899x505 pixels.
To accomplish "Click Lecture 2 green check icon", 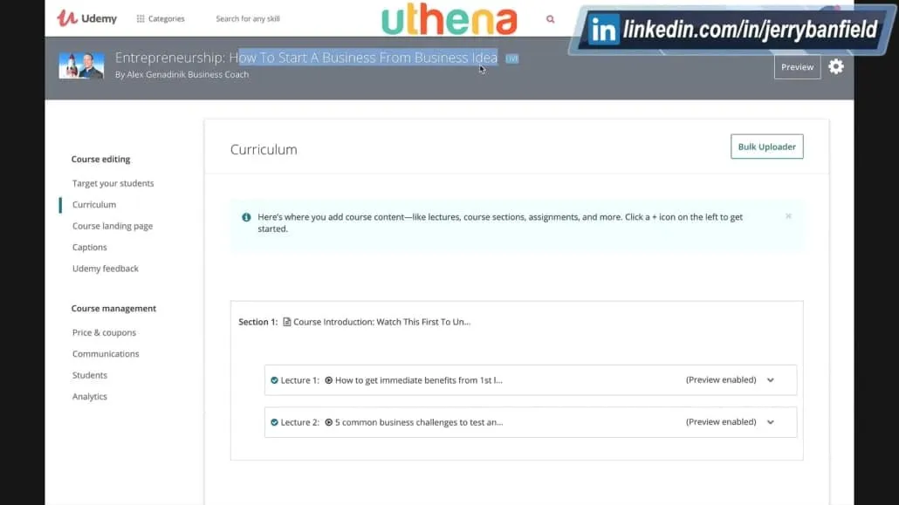I will point(274,422).
